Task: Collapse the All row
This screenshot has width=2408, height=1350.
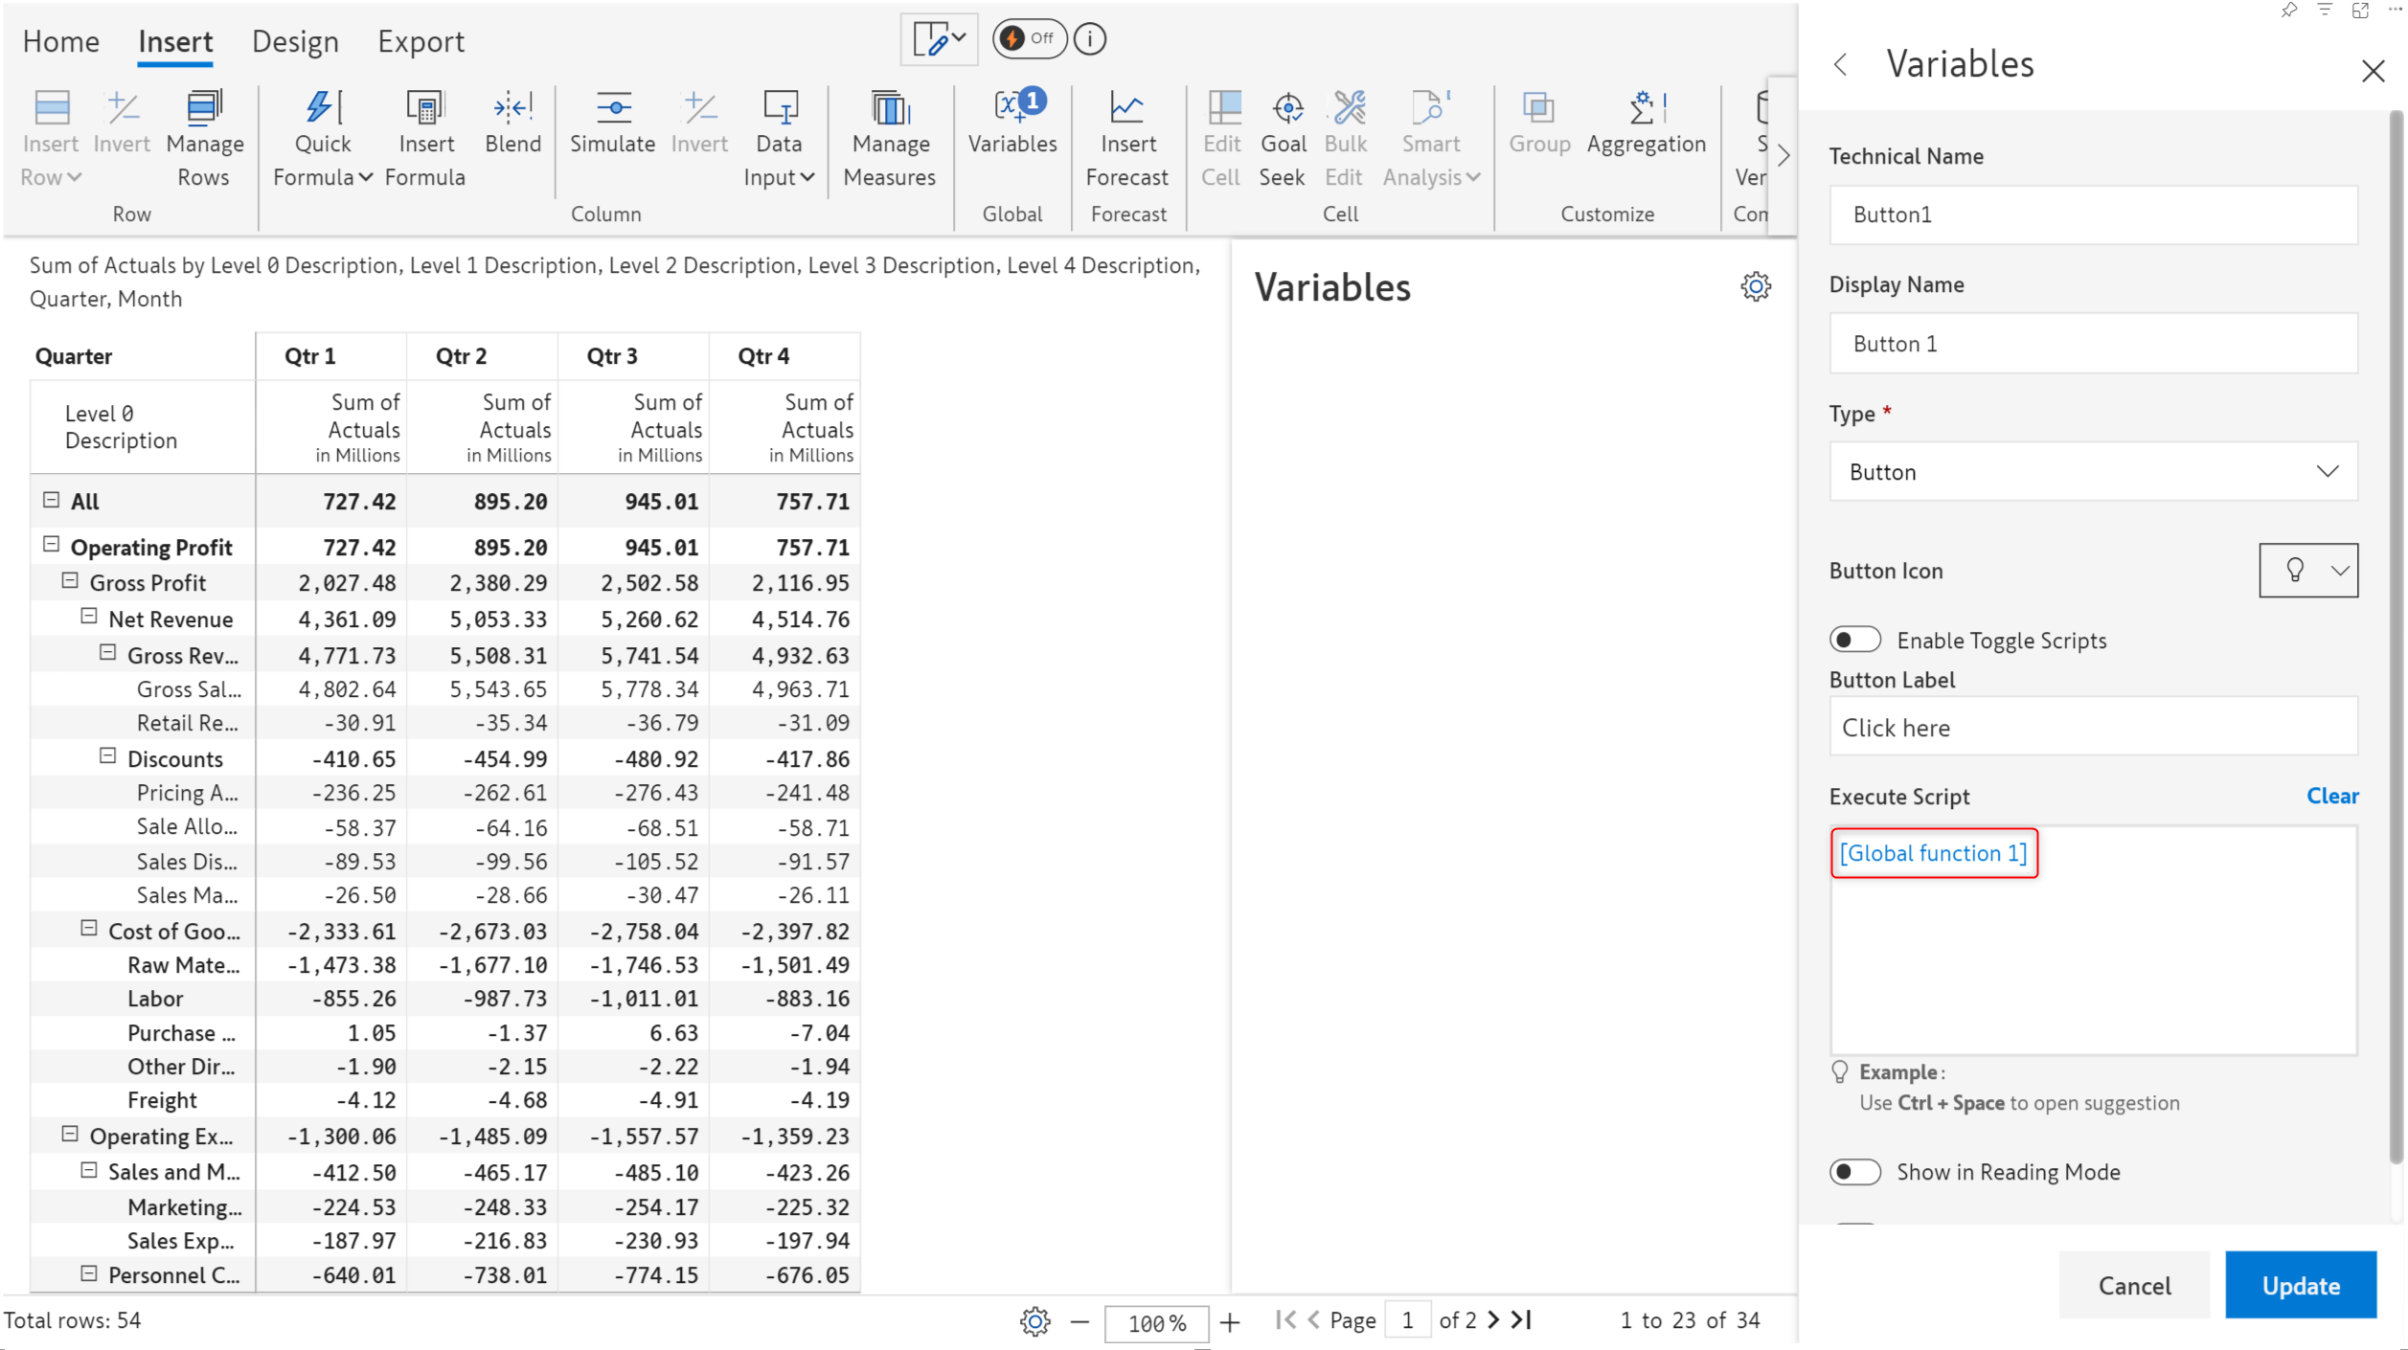Action: (52, 500)
